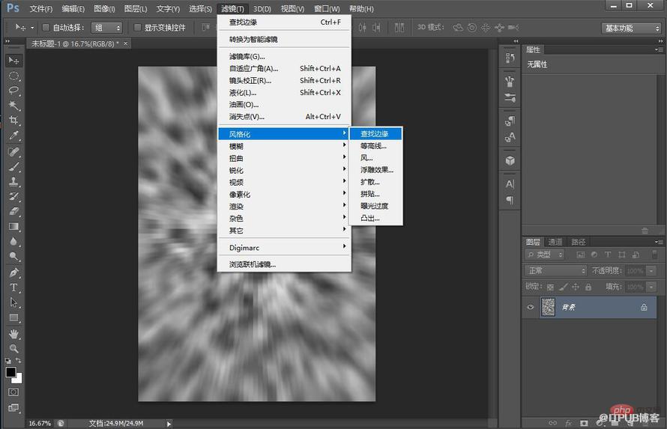Pick the Pen tool

pos(13,273)
